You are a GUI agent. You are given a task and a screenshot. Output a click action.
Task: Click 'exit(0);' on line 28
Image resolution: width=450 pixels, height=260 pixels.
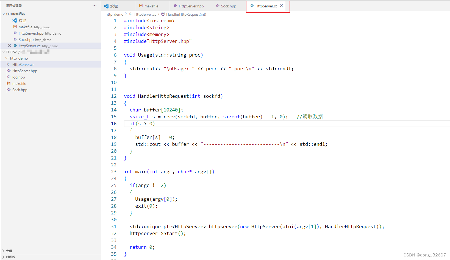(146, 206)
